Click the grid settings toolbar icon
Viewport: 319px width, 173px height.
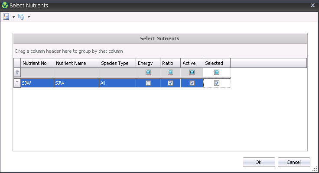click(x=21, y=17)
